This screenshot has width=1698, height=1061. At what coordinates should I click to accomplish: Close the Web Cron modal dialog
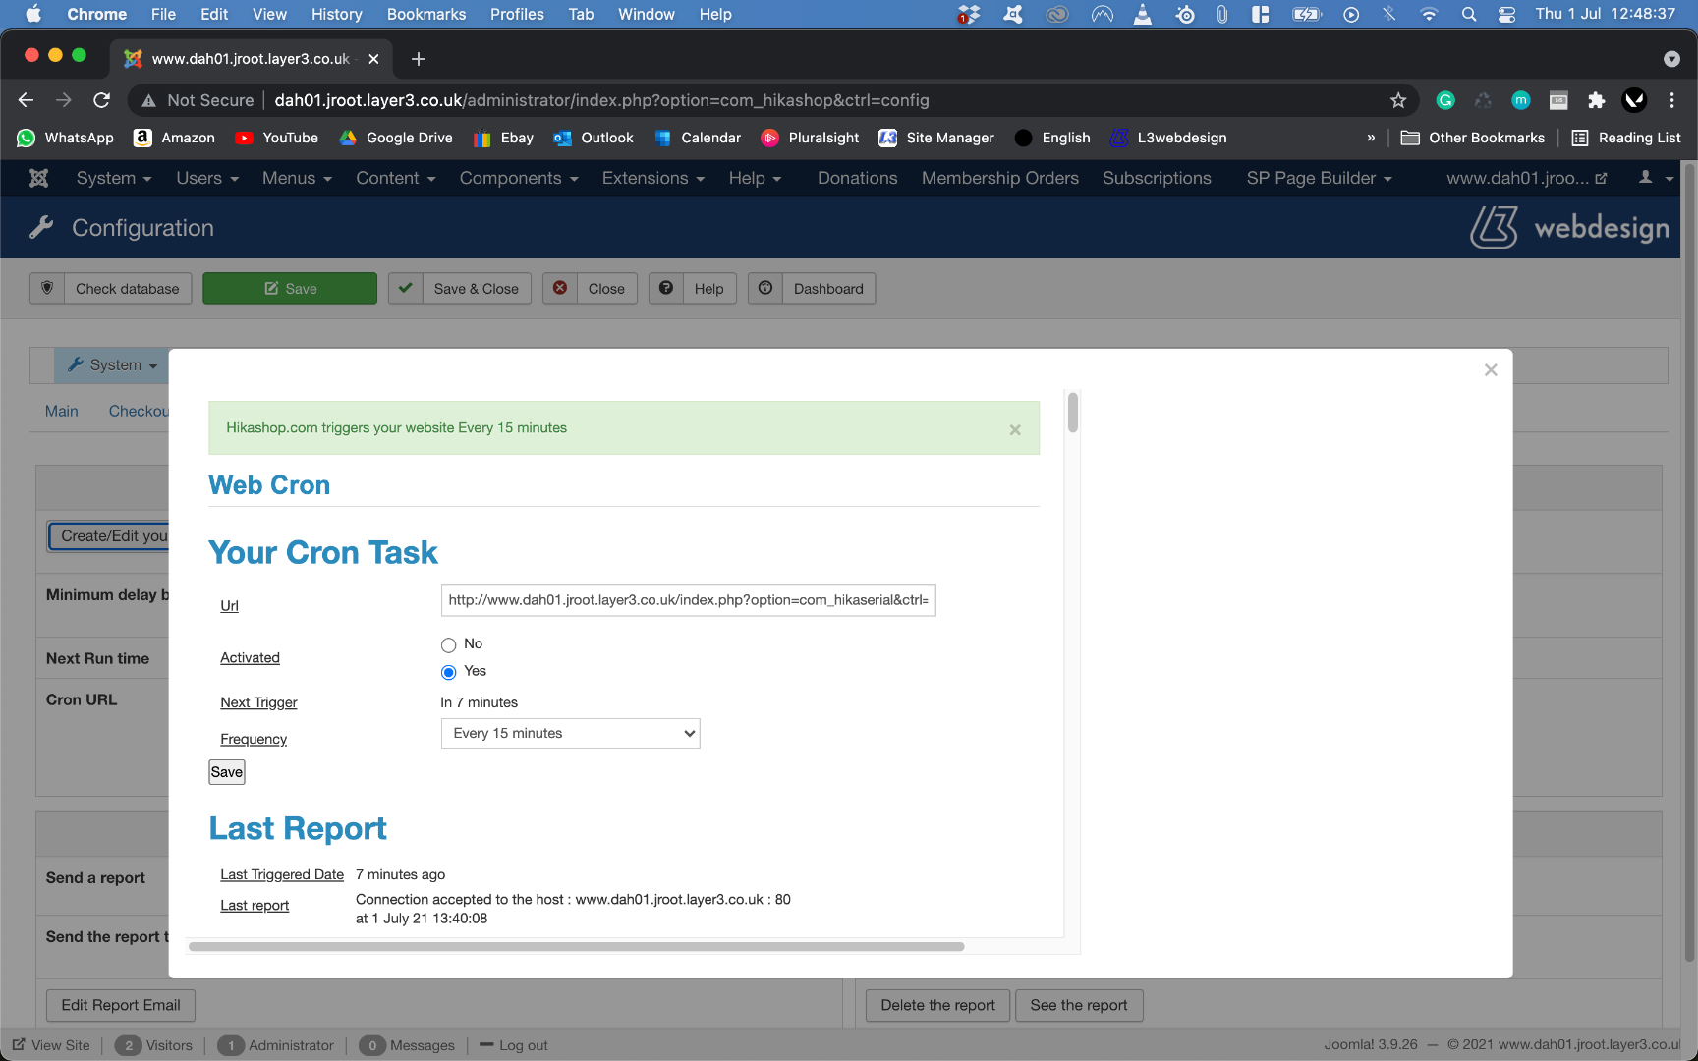point(1491,370)
